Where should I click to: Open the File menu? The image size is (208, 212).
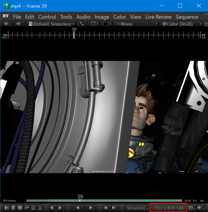pos(17,17)
